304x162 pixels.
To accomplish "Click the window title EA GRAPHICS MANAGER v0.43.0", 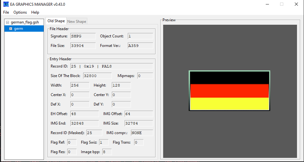I will click(38, 4).
